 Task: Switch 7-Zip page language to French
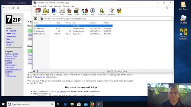9,61
